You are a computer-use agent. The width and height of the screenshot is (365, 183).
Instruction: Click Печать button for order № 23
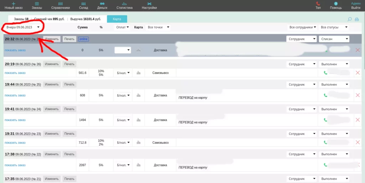pos(70,134)
